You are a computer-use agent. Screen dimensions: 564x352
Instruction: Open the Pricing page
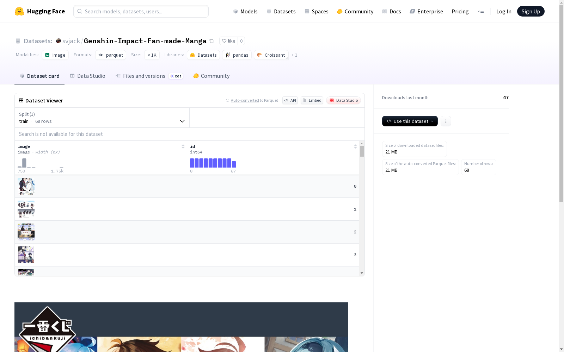tap(460, 11)
